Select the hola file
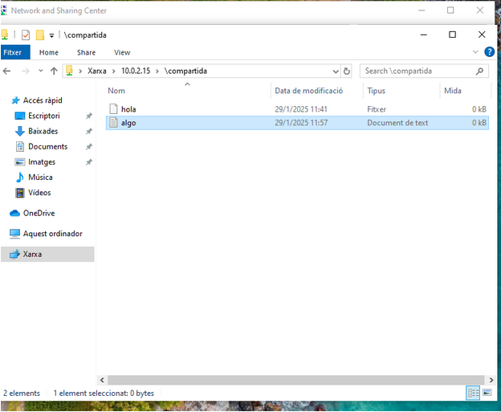501x412 pixels. 128,108
